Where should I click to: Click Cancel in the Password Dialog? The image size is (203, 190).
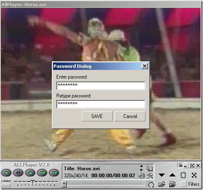point(130,116)
